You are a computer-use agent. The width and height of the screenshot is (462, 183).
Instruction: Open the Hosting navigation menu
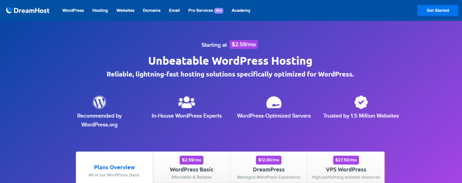(x=100, y=10)
